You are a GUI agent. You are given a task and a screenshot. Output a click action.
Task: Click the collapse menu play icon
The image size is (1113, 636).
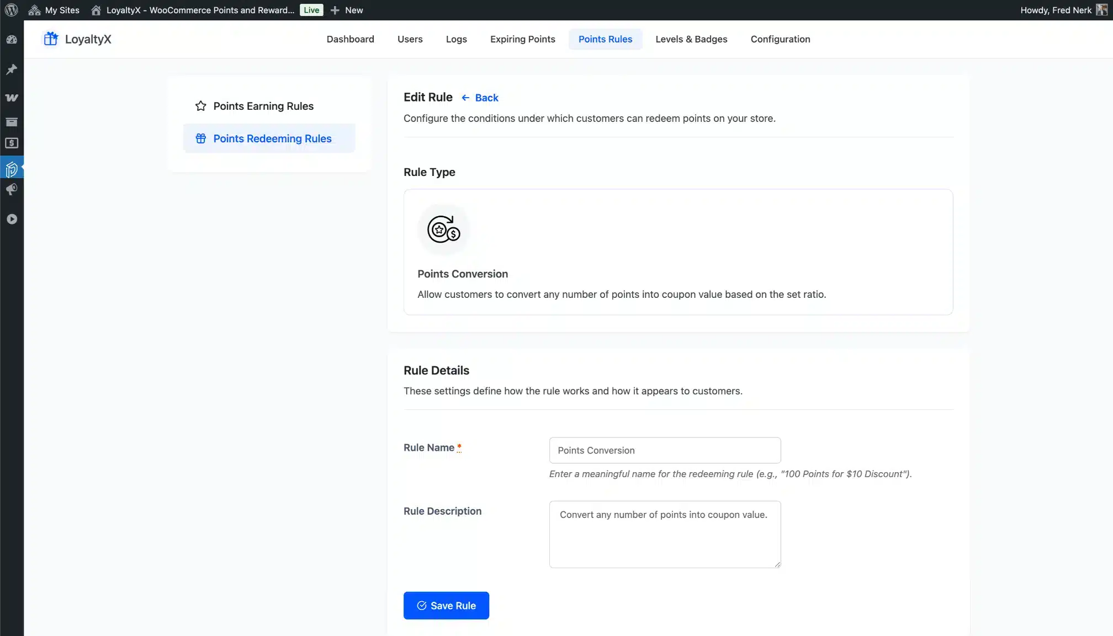12,219
